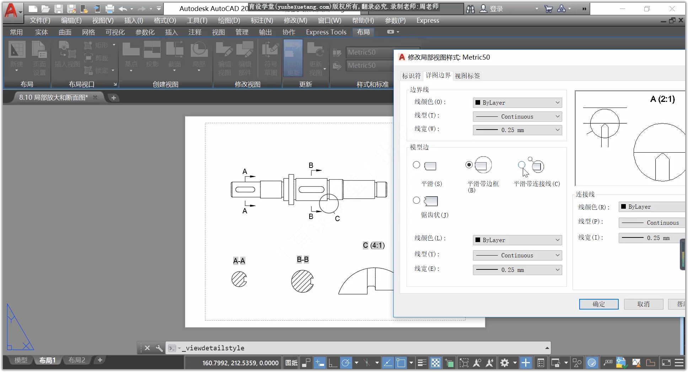This screenshot has width=688, height=372.
Task: Switch to 视图标签 tab in dialog
Action: tap(467, 76)
